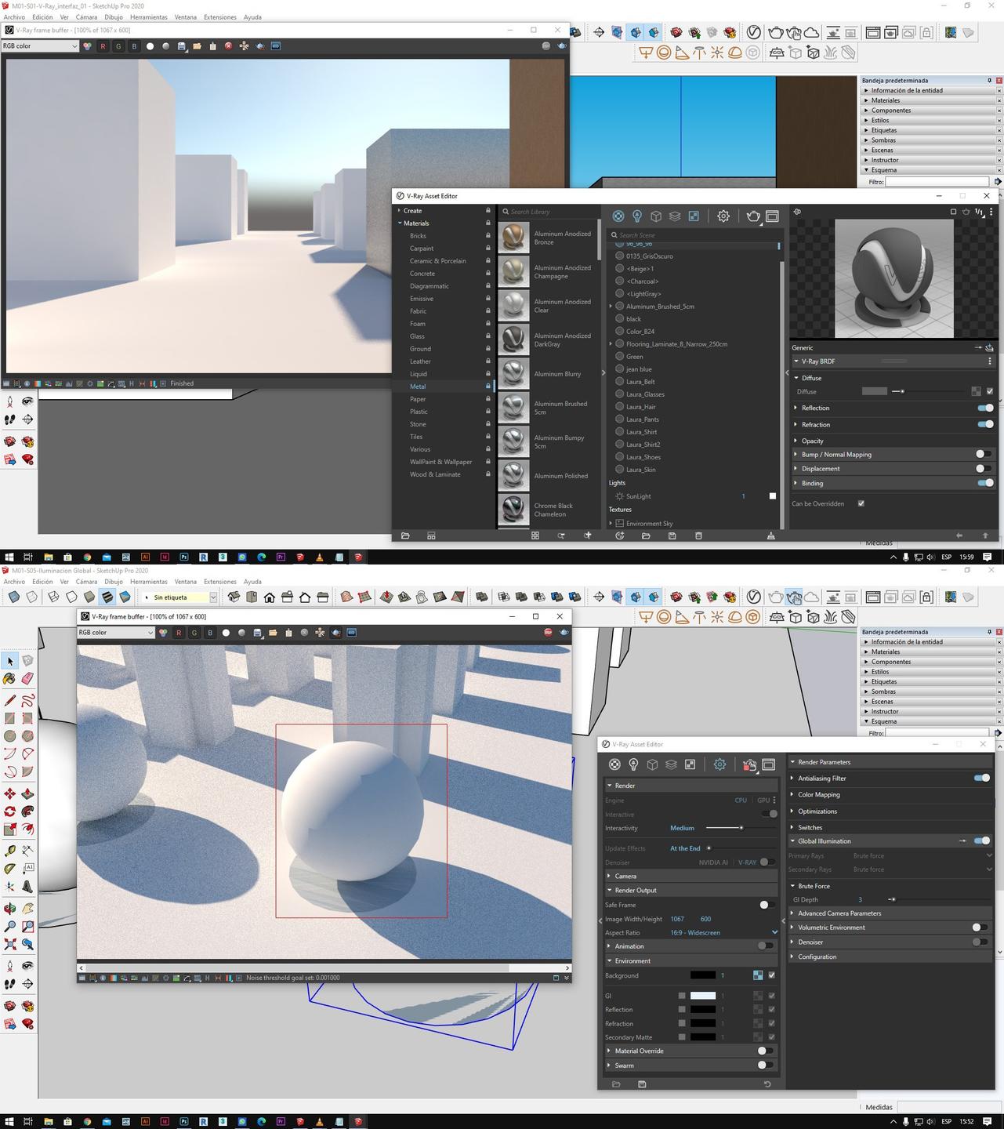Select the arrow Select tool in SketchUp toolbar

pos(9,661)
